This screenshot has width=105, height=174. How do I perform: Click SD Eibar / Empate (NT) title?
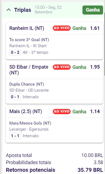point(29,70)
